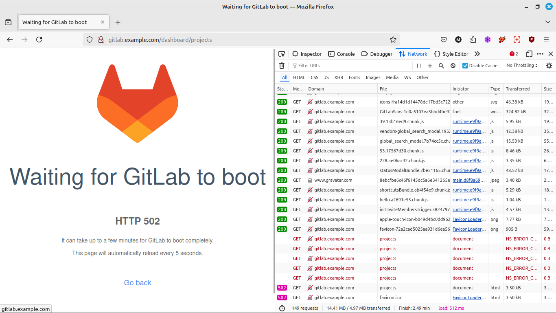The width and height of the screenshot is (556, 313).
Task: Select the GitLabSans font request
Action: (416, 112)
